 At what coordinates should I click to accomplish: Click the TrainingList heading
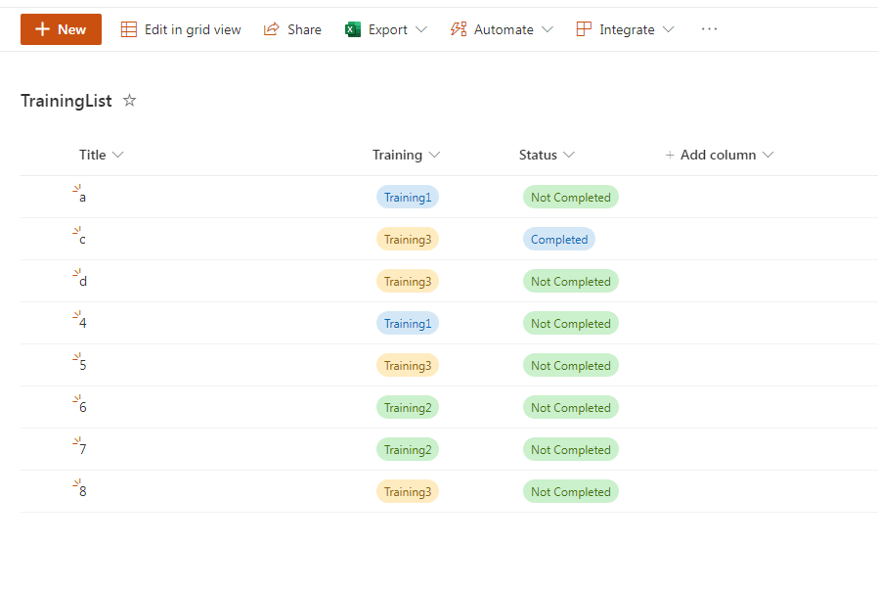click(66, 101)
